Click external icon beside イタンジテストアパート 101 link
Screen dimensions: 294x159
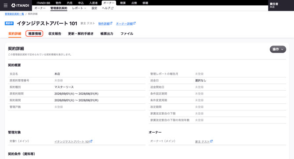(x=91, y=141)
